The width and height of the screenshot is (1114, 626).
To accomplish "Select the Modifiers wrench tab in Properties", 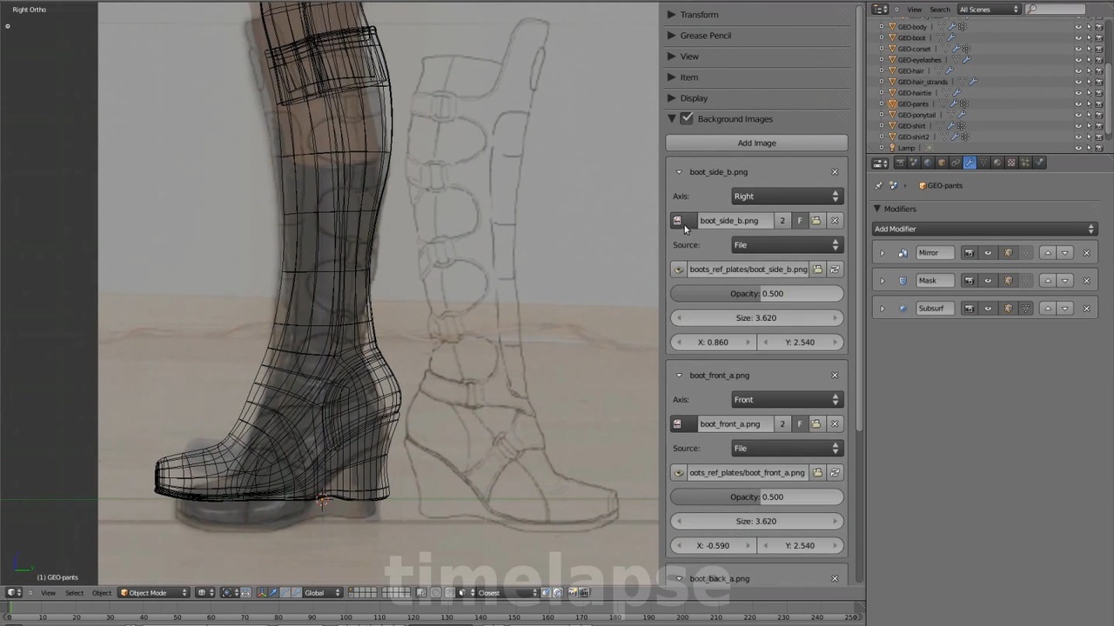I will click(x=970, y=163).
